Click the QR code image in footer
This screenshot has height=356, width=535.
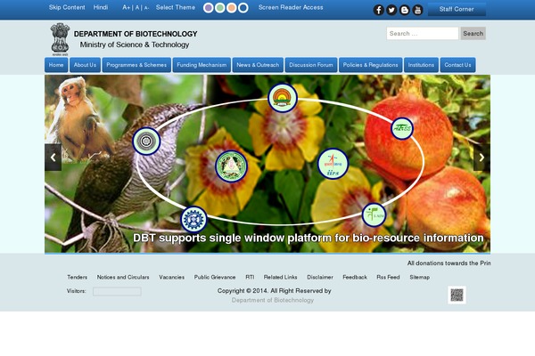pyautogui.click(x=457, y=295)
